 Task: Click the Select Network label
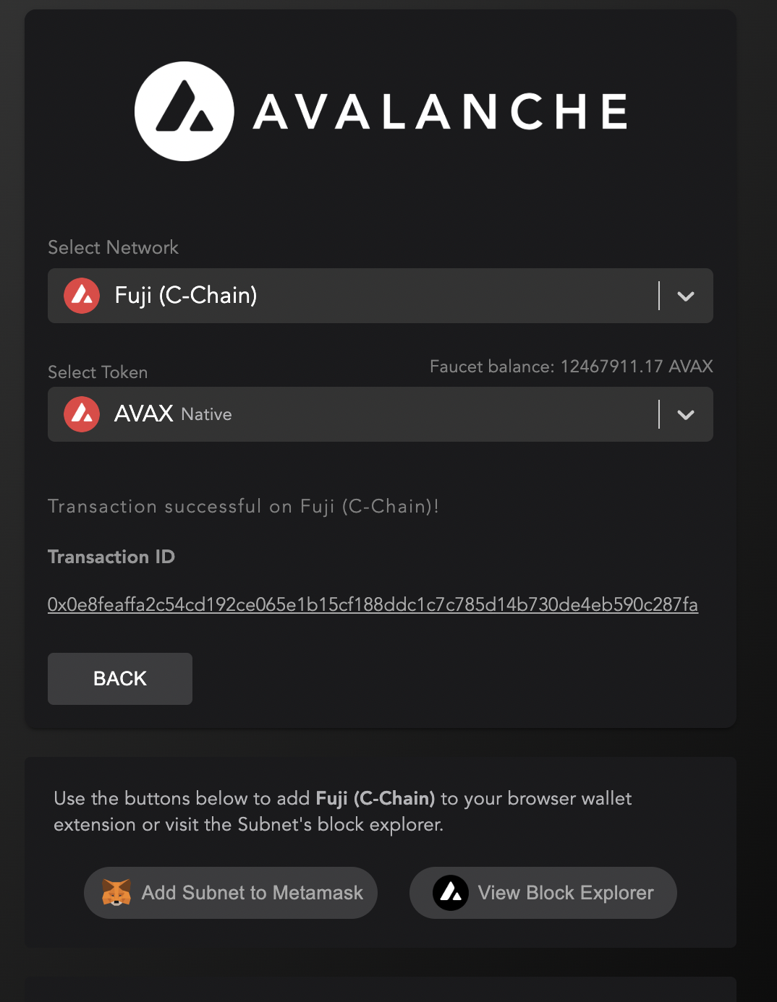[x=113, y=247]
